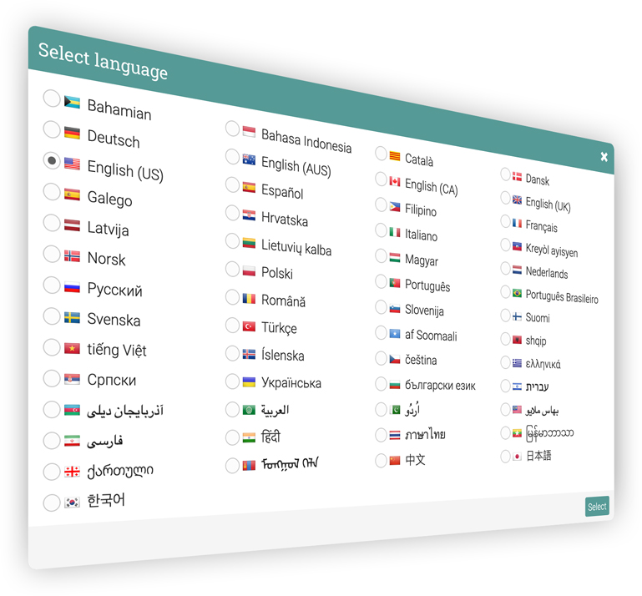This screenshot has height=596, width=642.
Task: Click the German flag icon
Action: coord(72,133)
